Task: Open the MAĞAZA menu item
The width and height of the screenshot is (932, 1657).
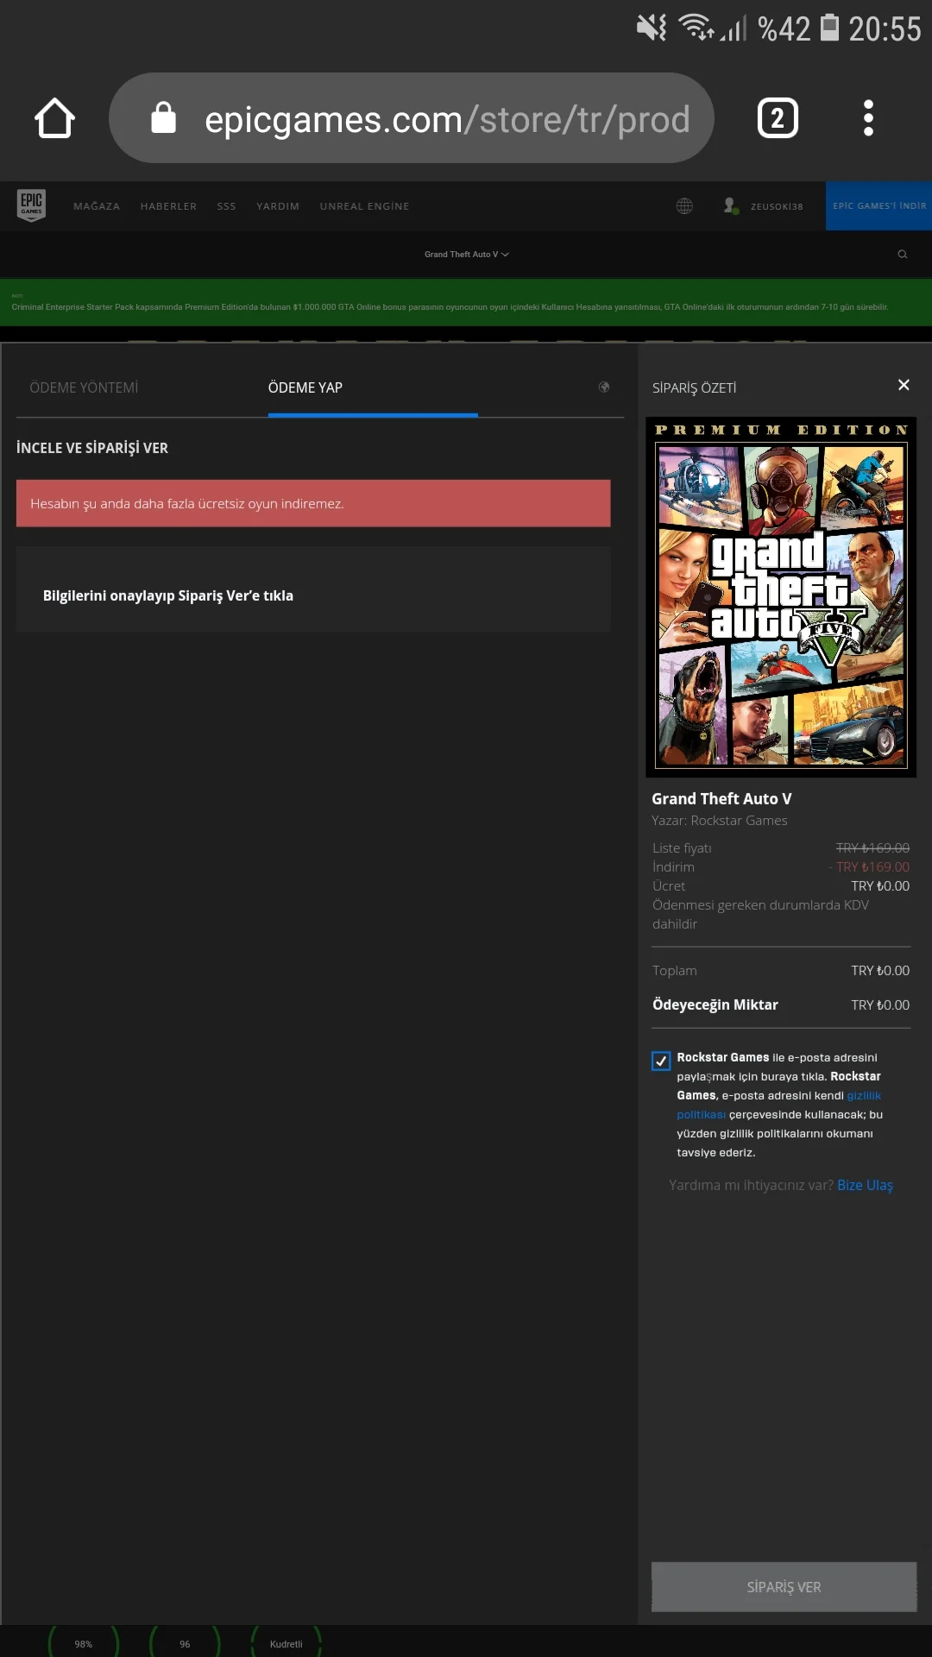Action: coord(97,206)
